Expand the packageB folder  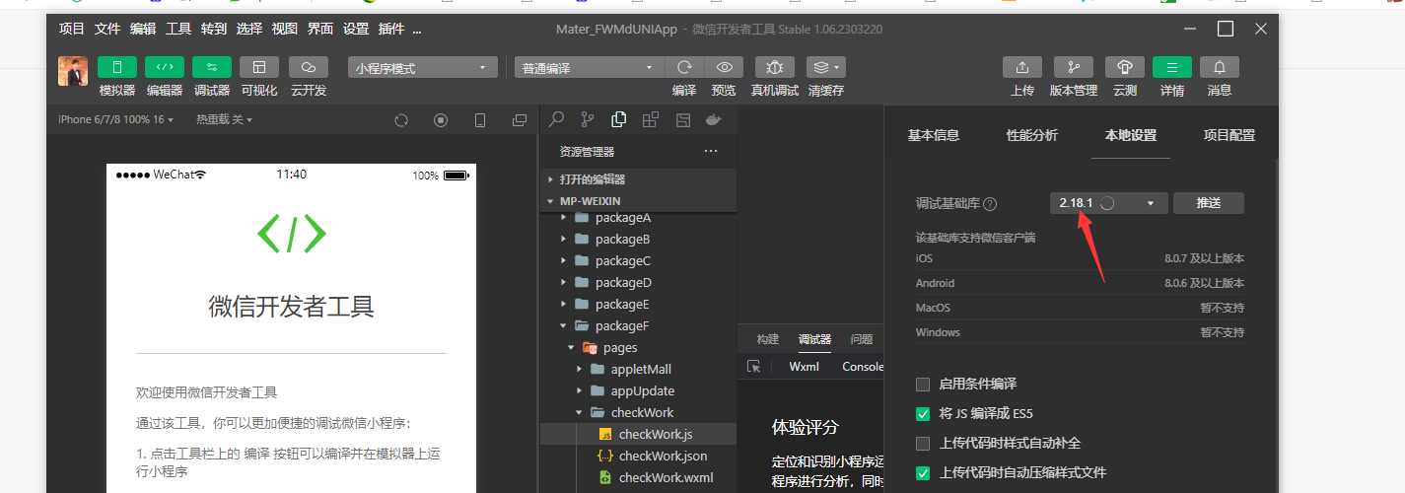pos(638,239)
